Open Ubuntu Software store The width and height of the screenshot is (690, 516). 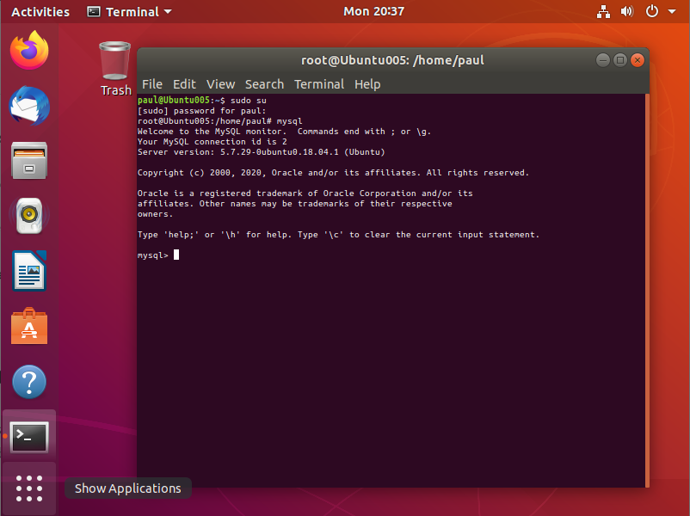point(29,326)
